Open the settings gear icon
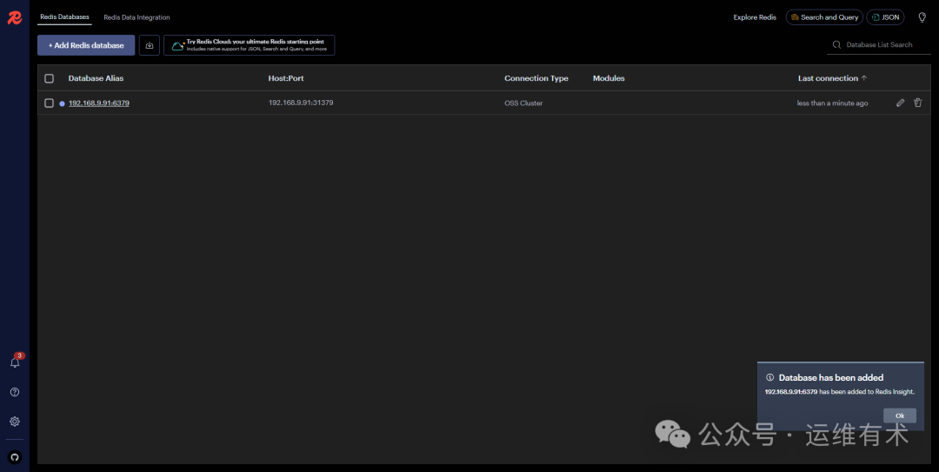Screen dimensions: 939x472 click(x=15, y=422)
